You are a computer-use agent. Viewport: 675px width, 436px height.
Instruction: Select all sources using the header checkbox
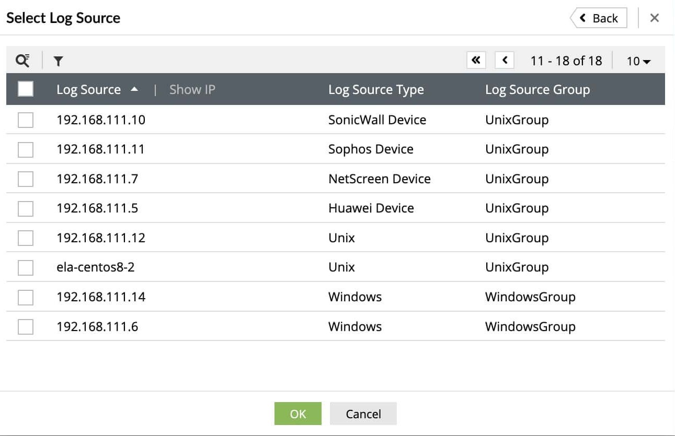click(x=25, y=89)
